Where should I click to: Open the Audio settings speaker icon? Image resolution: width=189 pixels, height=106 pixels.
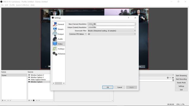pos(55,39)
